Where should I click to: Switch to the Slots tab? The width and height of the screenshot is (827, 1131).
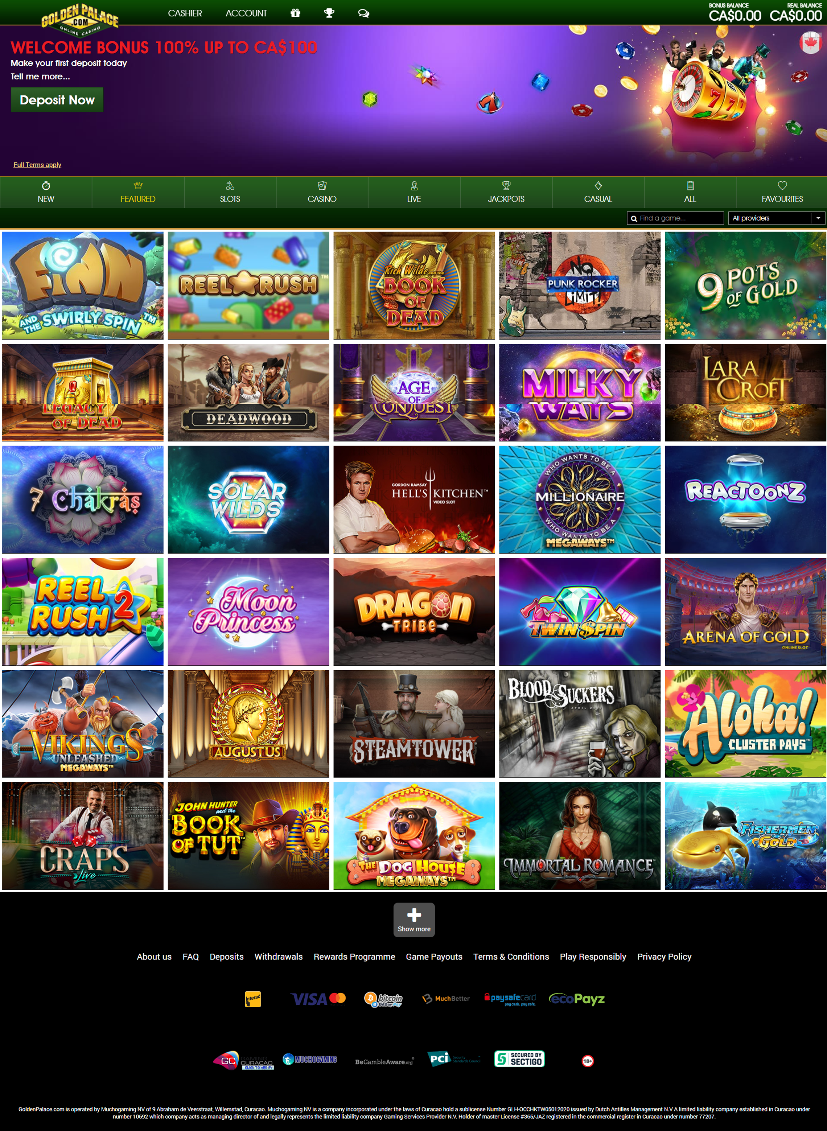pos(230,192)
